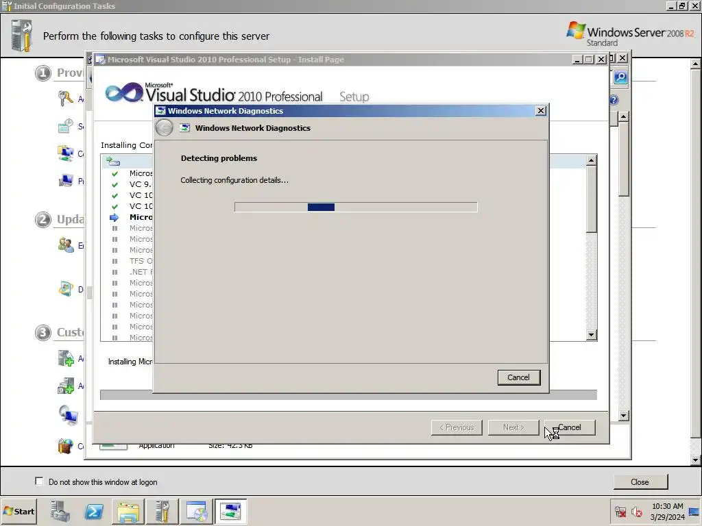This screenshot has height=526, width=702.
Task: Click the diagnostics progress bar
Action: click(x=356, y=207)
